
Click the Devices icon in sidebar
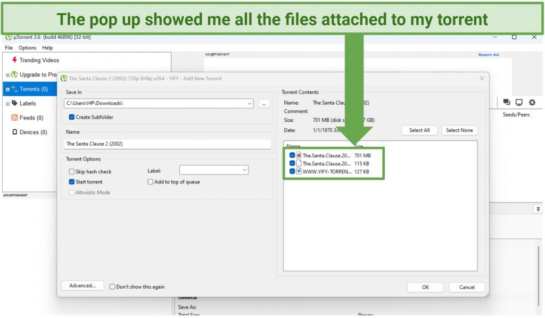coord(14,132)
